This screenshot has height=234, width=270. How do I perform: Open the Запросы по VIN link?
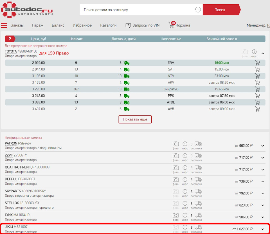(146, 25)
